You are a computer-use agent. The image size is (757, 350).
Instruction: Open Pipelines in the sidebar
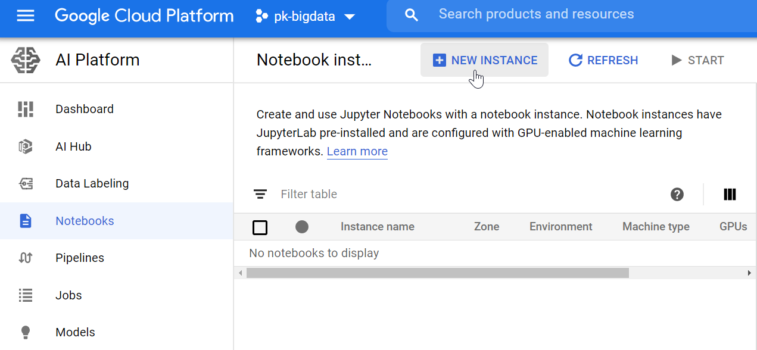[116, 258]
